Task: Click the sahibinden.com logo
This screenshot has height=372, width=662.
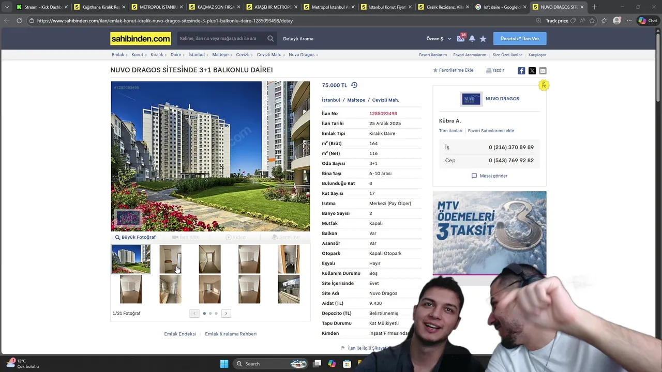Action: tap(141, 39)
